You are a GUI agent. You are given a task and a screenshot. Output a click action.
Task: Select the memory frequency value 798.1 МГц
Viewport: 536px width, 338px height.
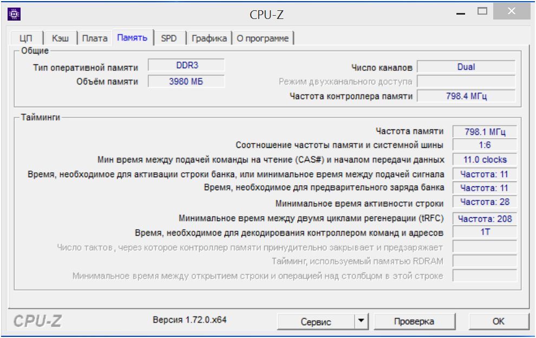pyautogui.click(x=483, y=132)
